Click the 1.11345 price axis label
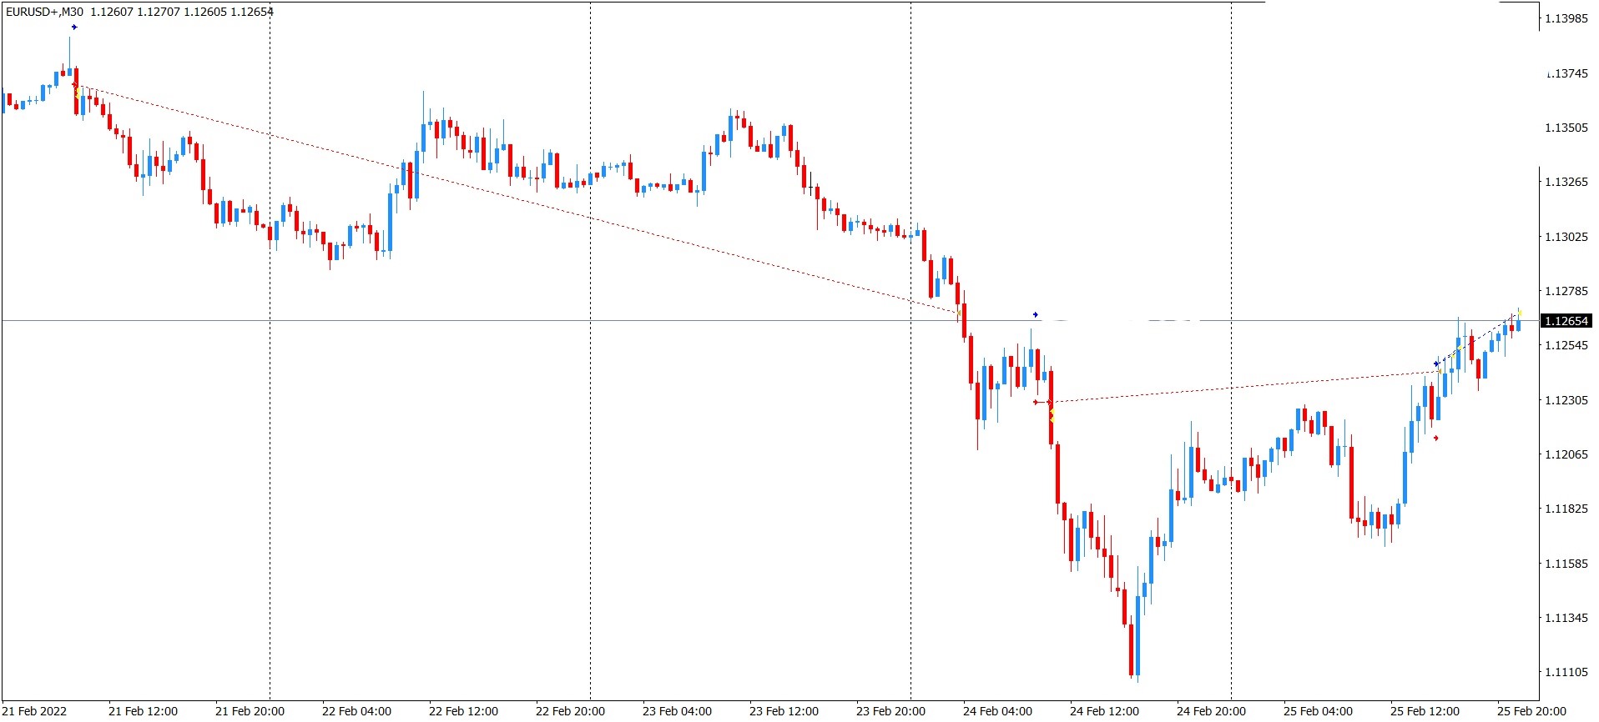The image size is (1599, 722). coord(1566,618)
